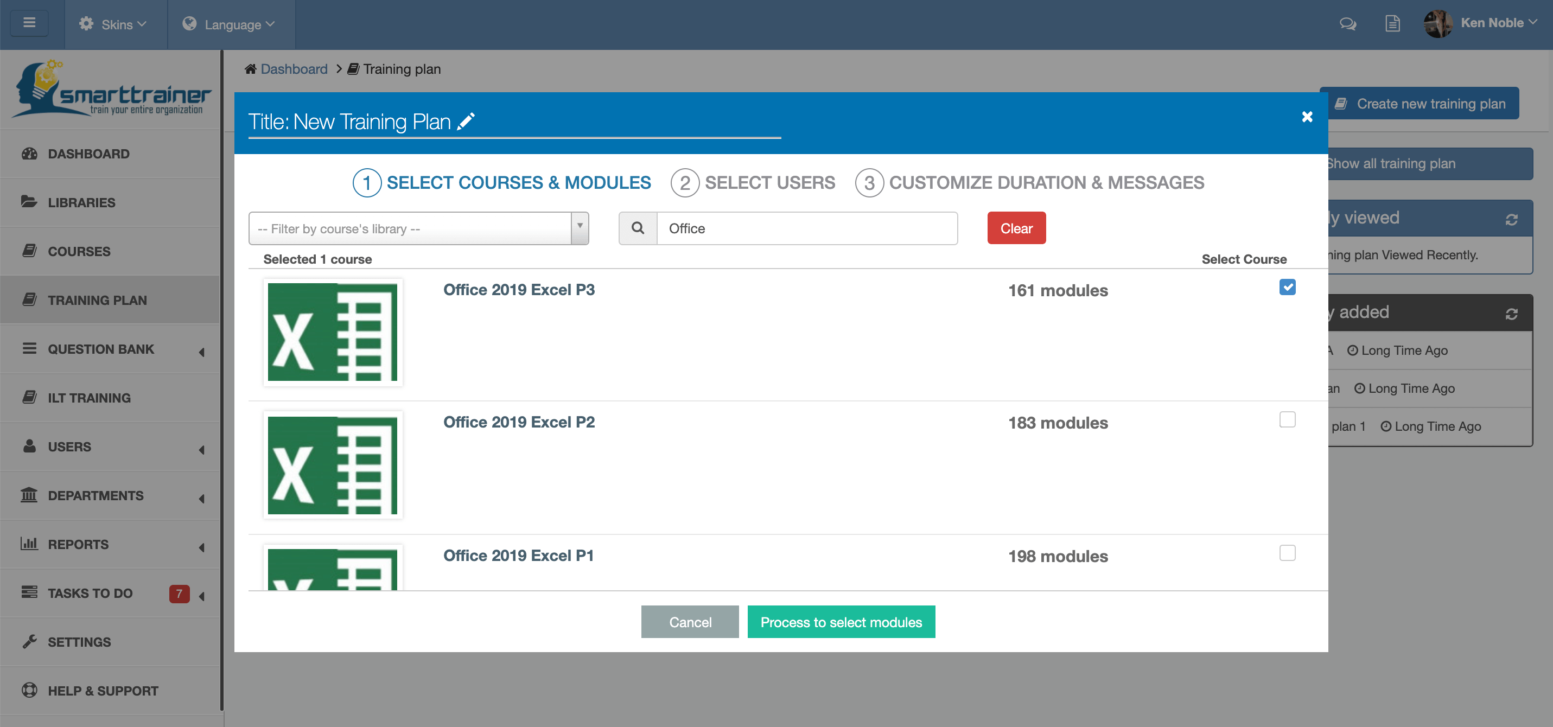
Task: Click the red 7 tasks badge
Action: click(179, 594)
